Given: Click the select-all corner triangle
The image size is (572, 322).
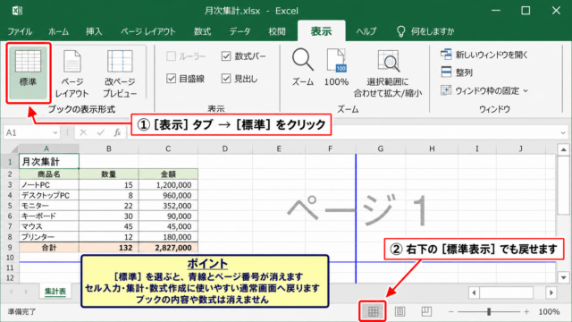Looking at the screenshot, I should pyautogui.click(x=14, y=149).
